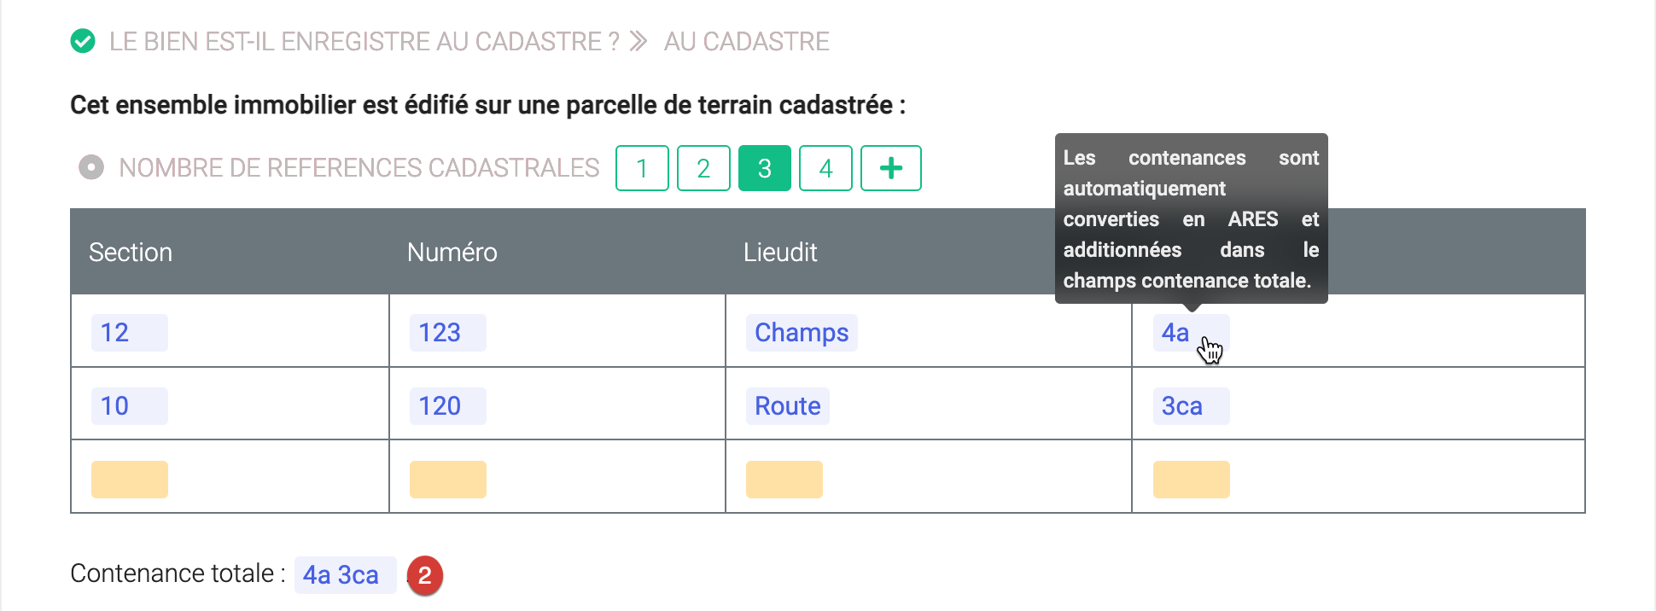Select the cadastral references radio button
Viewport: 1656px width, 611px height.
click(x=91, y=167)
